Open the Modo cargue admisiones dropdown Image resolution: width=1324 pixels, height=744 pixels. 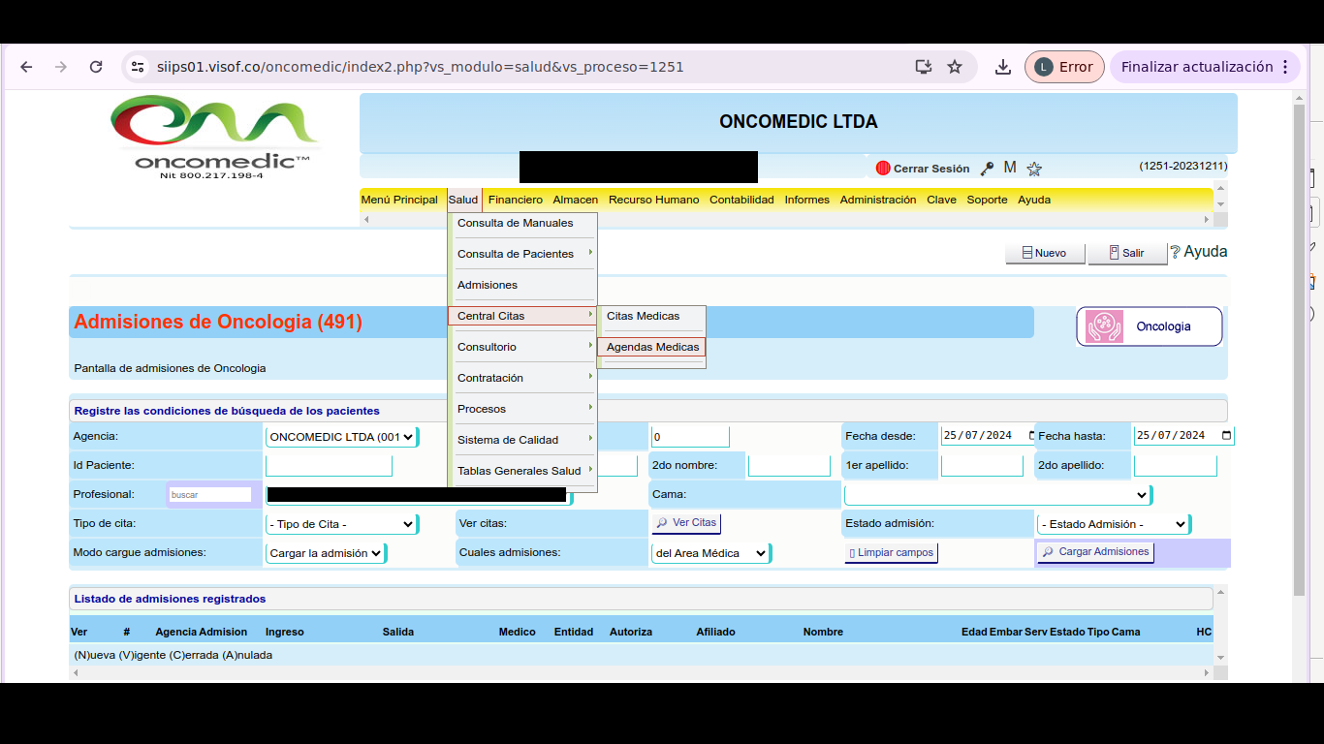click(325, 553)
